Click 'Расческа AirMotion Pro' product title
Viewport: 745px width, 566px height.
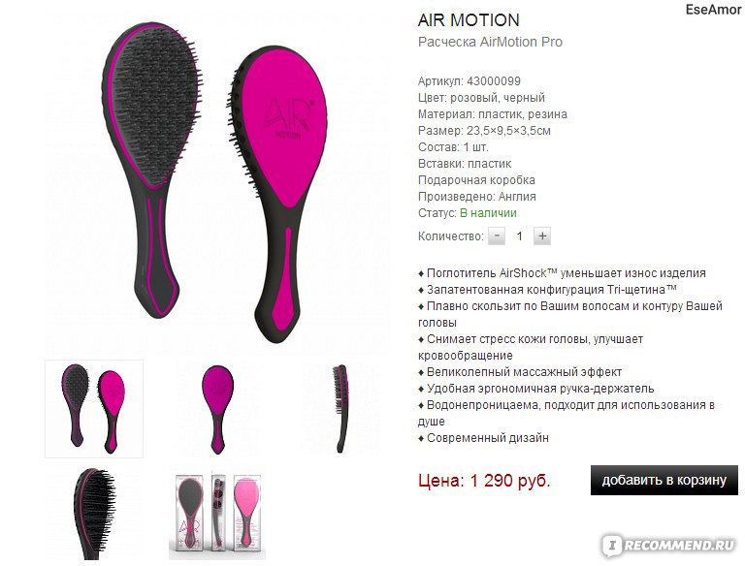pos(490,42)
